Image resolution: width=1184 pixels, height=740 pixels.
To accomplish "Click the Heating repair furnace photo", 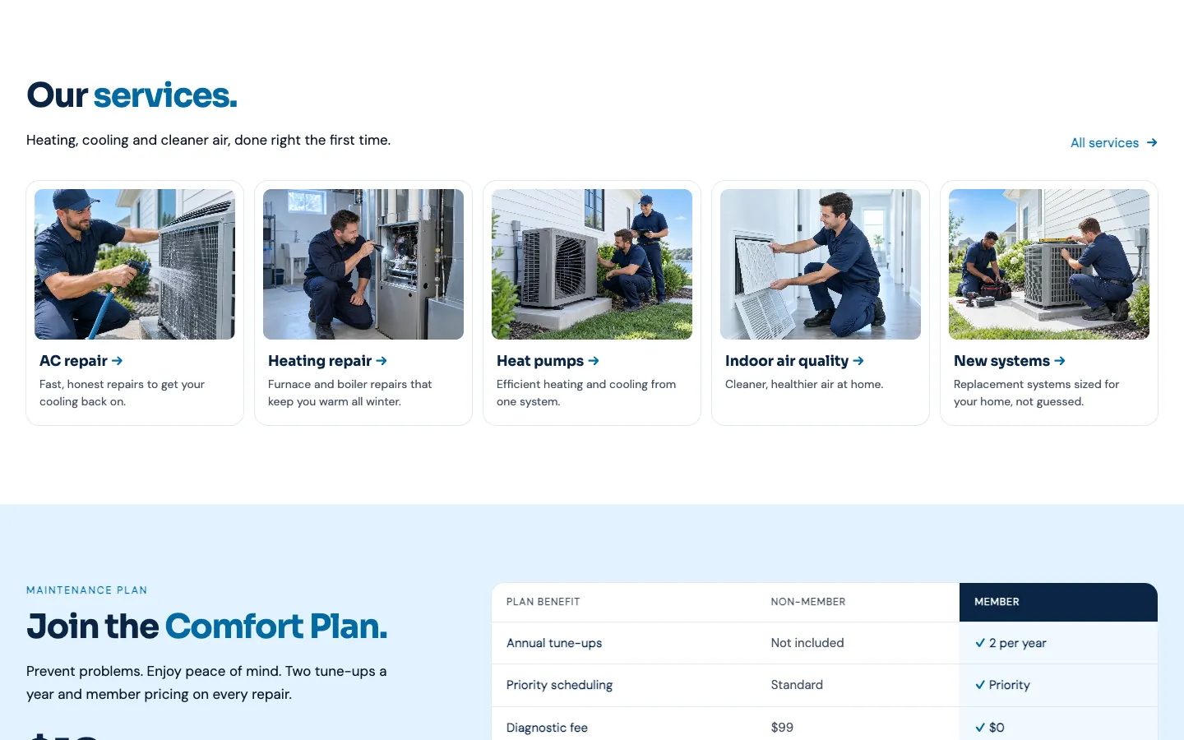I will tap(363, 264).
